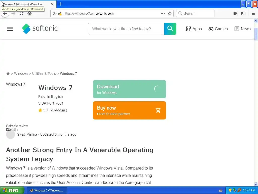Open the Utilities & Tools breadcrumb link
This screenshot has height=194, width=258.
44,74
